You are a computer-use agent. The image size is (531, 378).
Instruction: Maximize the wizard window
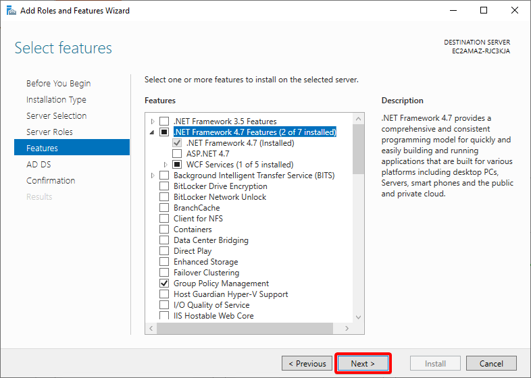pyautogui.click(x=484, y=11)
